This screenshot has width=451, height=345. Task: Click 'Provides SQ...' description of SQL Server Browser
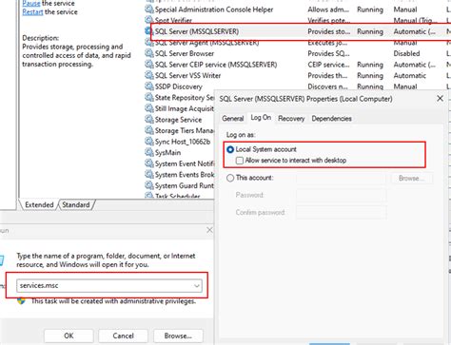point(328,53)
